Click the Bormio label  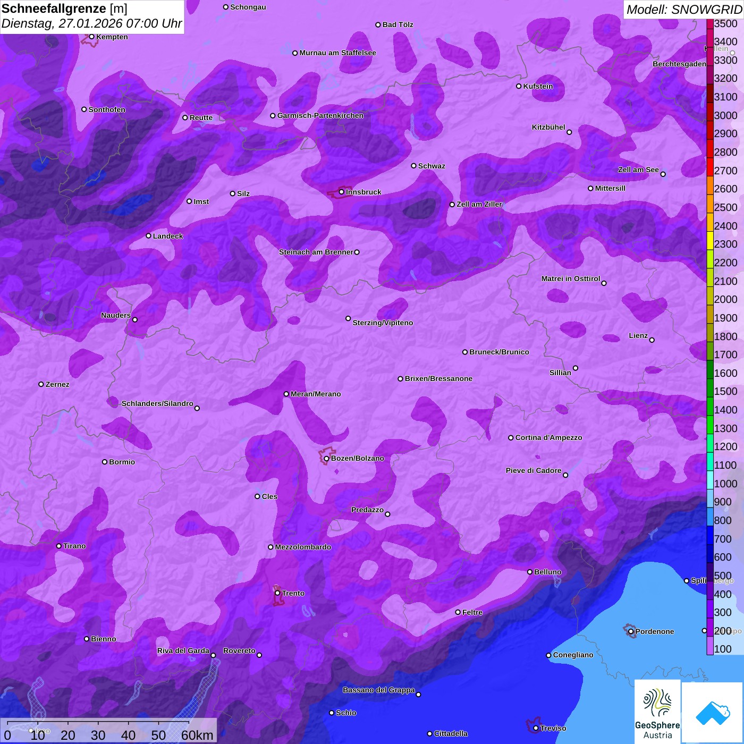pyautogui.click(x=122, y=462)
